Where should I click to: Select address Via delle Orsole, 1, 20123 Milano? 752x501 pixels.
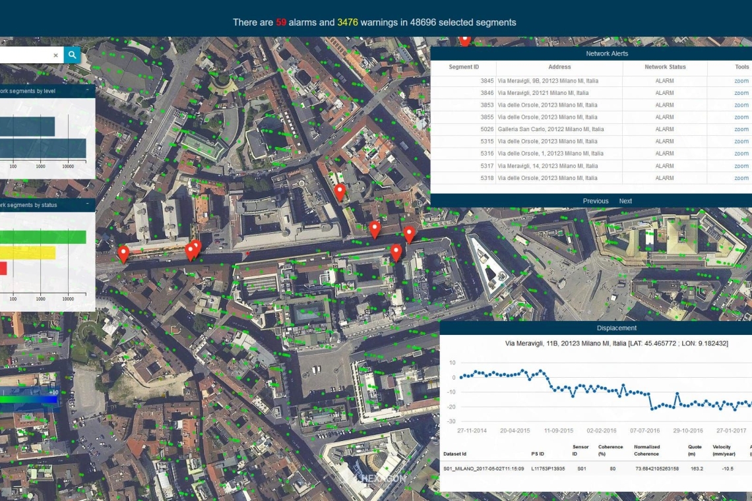(550, 154)
